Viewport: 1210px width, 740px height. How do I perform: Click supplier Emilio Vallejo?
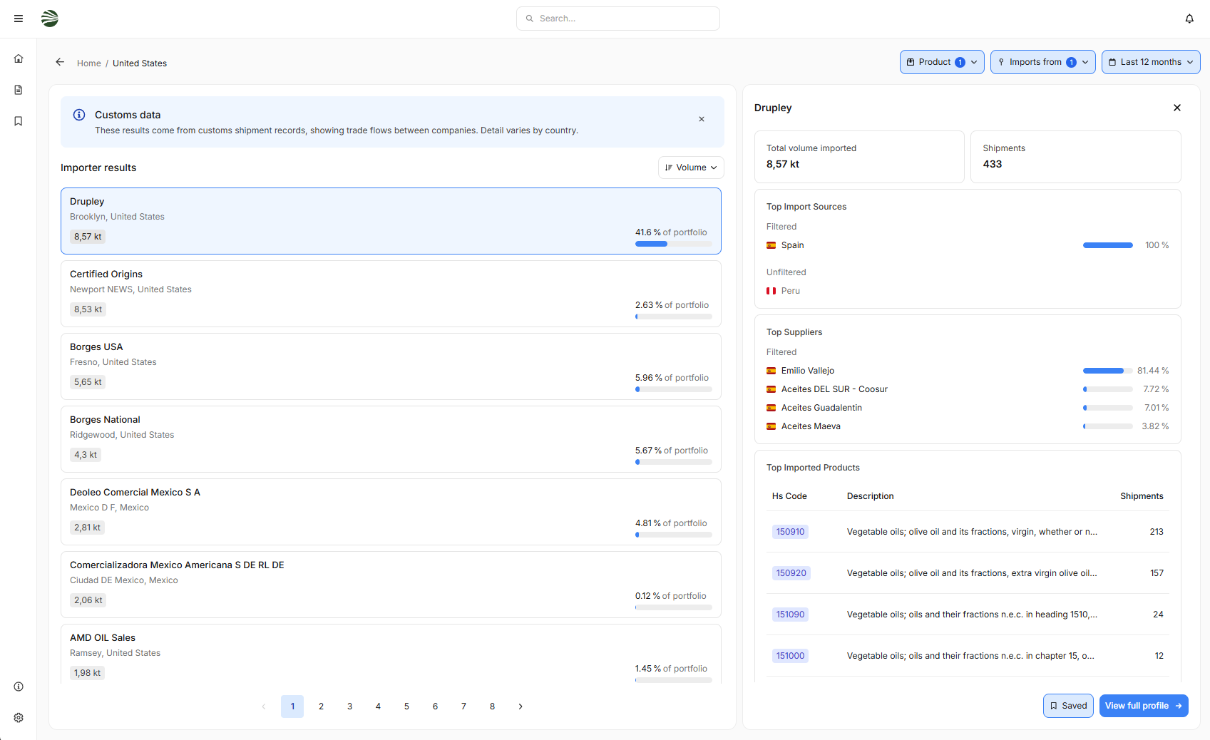point(808,371)
